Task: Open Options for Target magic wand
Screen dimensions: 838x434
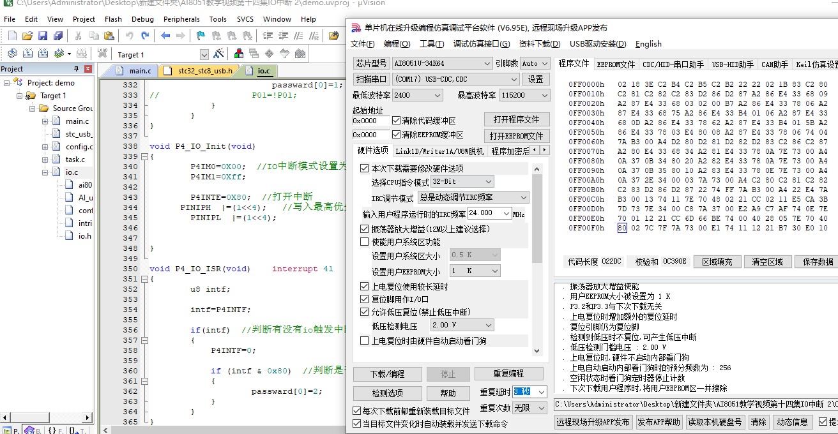Action: pyautogui.click(x=218, y=54)
